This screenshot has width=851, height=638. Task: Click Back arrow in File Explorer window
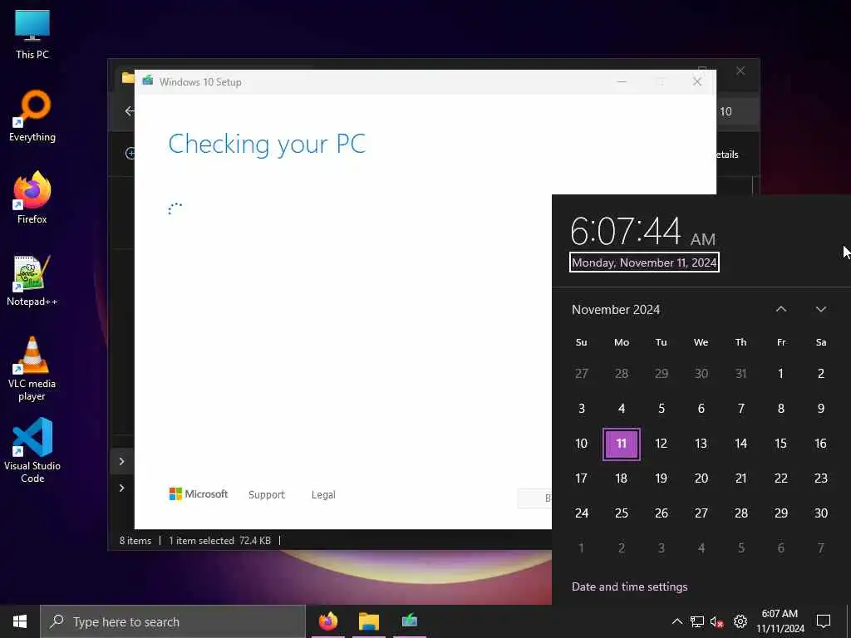tap(129, 111)
